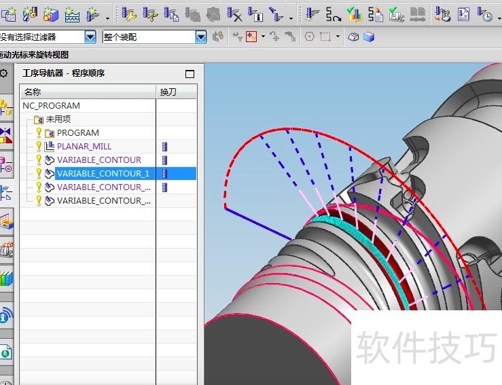This screenshot has height=385, width=502.
Task: Click the Generate Tool Path toolbar icon
Action: tap(312, 13)
